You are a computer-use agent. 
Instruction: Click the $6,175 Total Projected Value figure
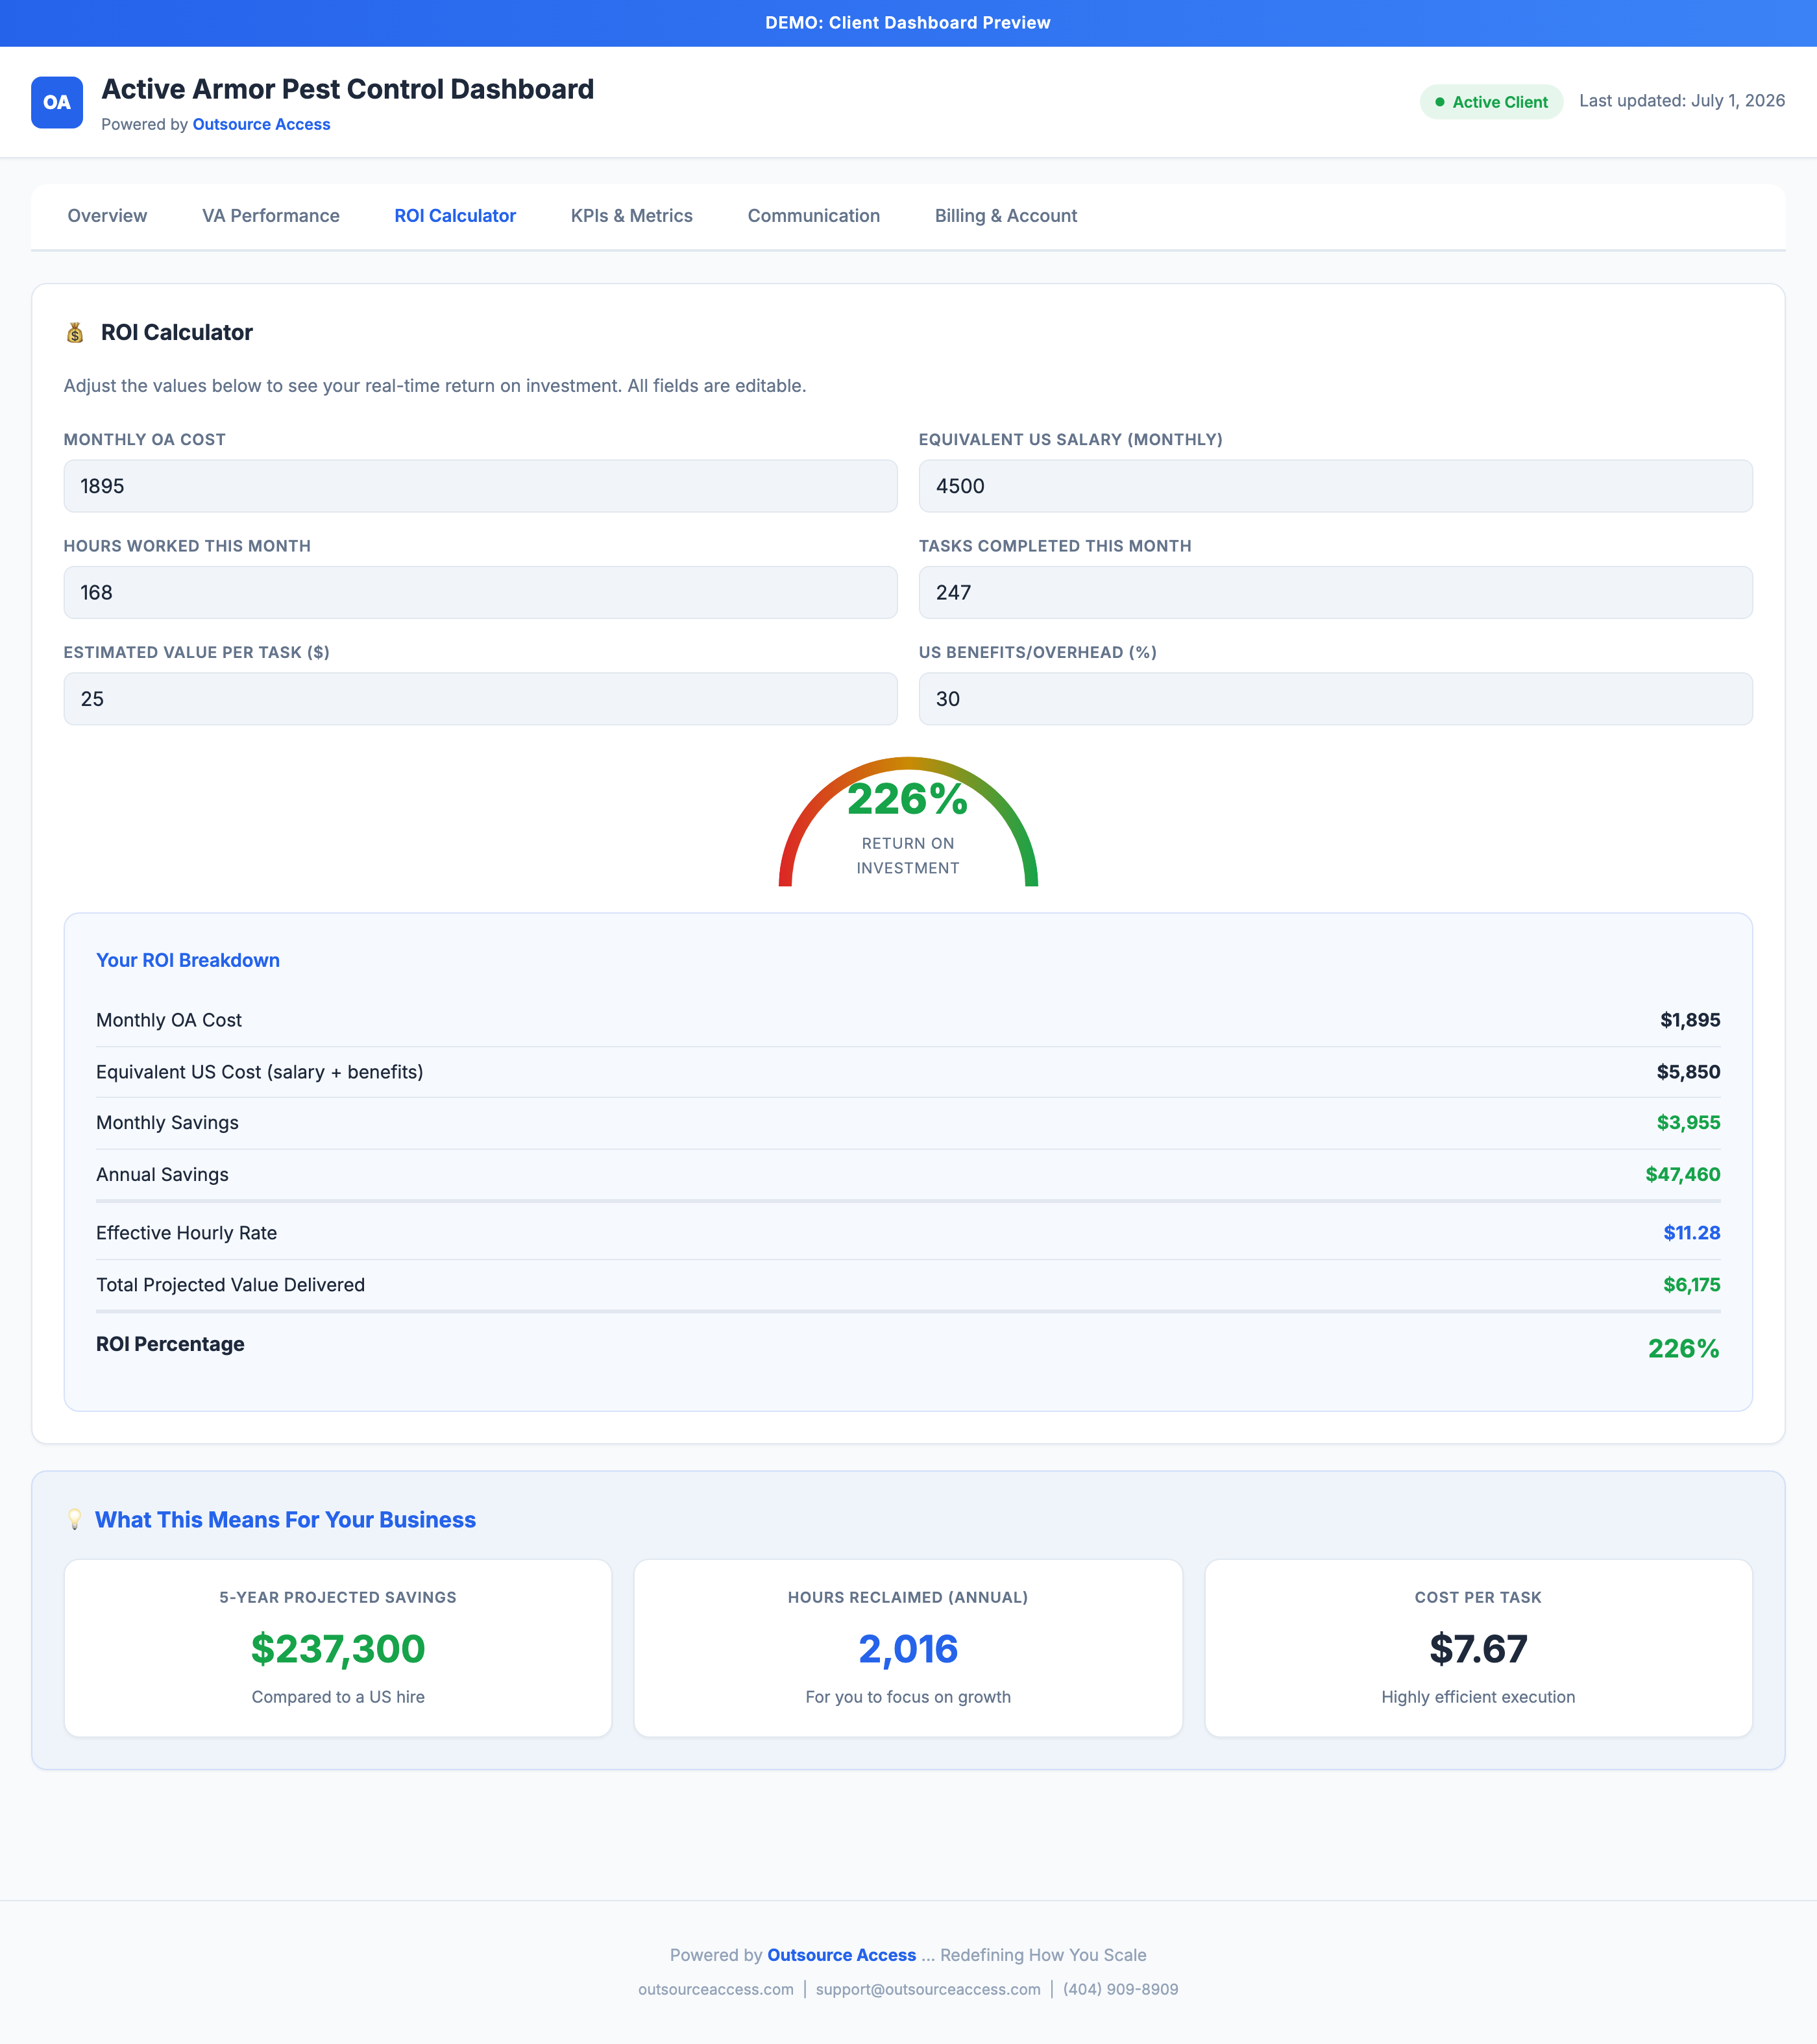(x=1692, y=1285)
